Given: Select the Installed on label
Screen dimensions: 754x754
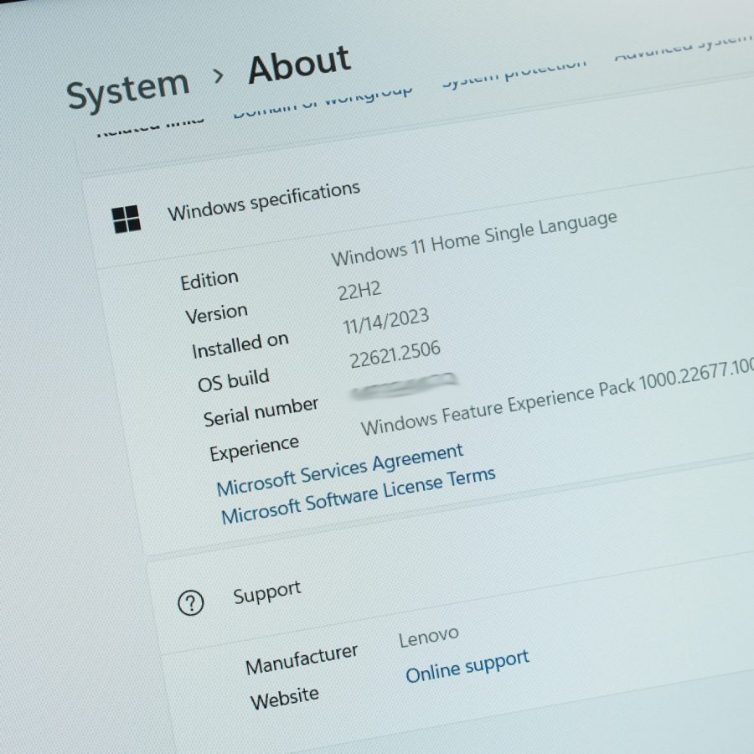Looking at the screenshot, I should (x=240, y=346).
